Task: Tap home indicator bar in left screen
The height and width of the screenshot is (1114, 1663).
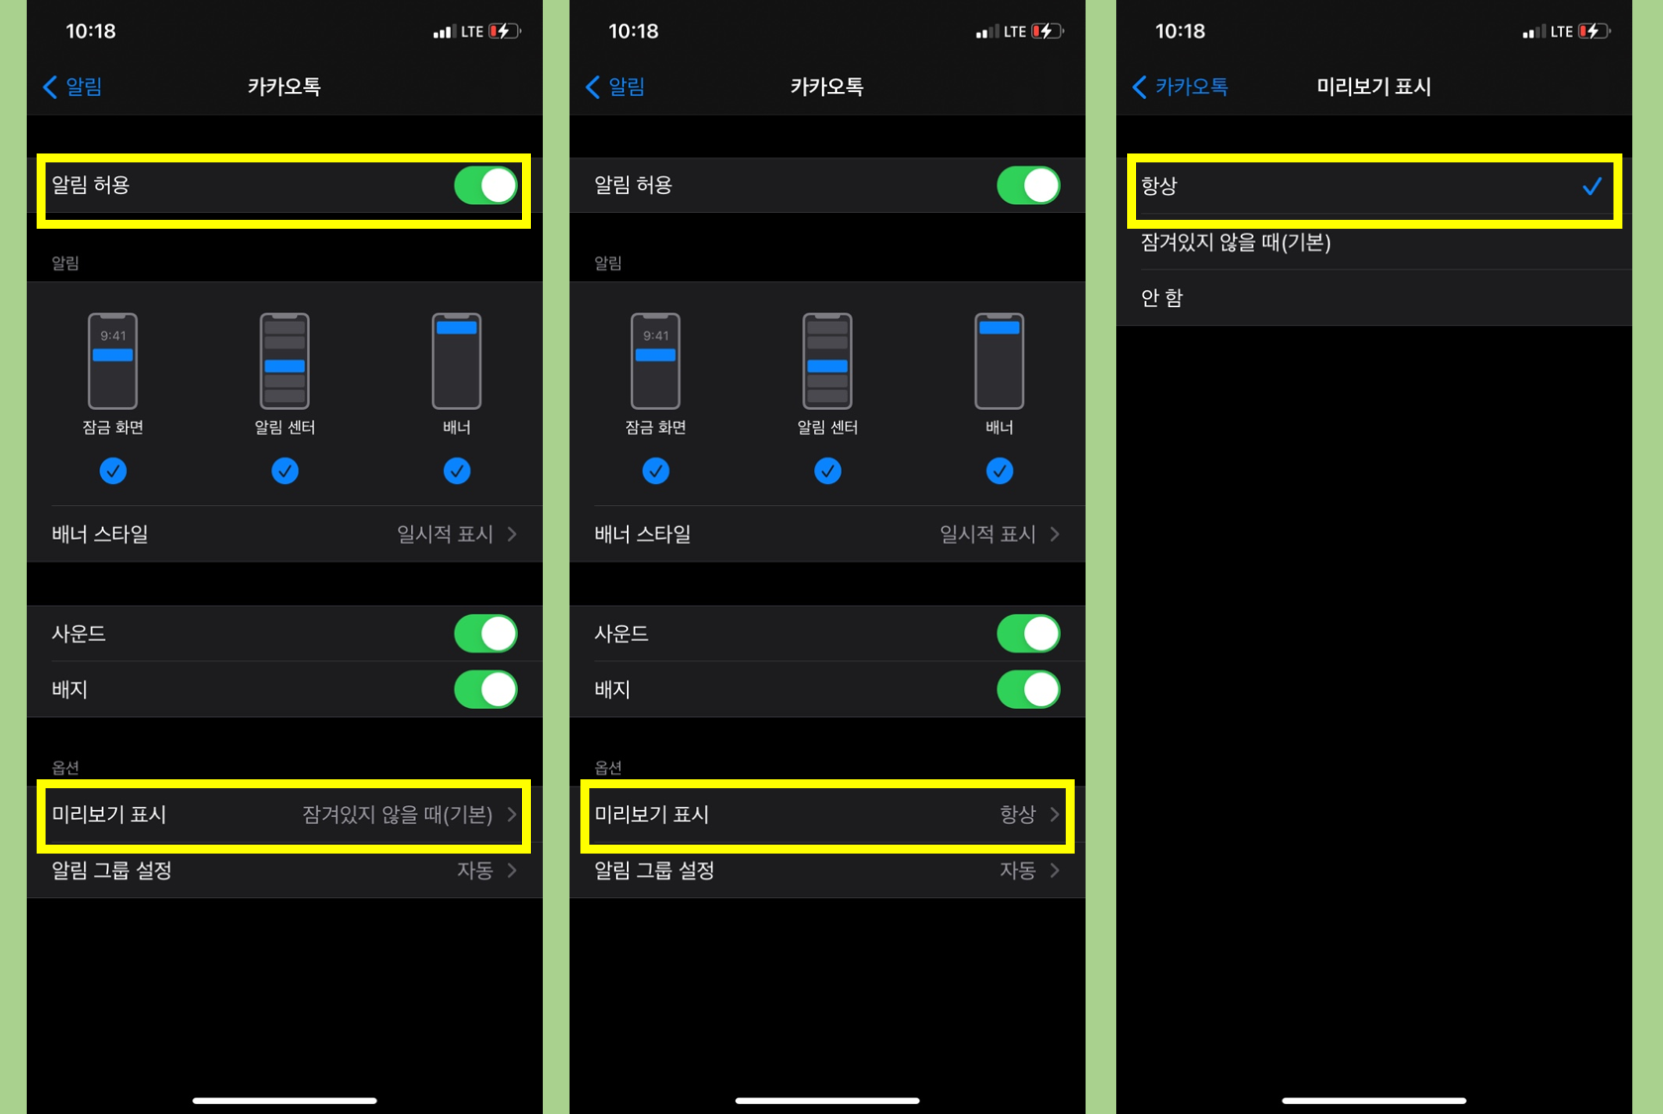Action: click(x=284, y=1100)
